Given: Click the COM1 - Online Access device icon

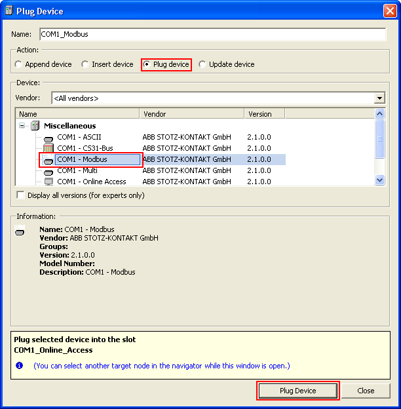Looking at the screenshot, I should [48, 182].
